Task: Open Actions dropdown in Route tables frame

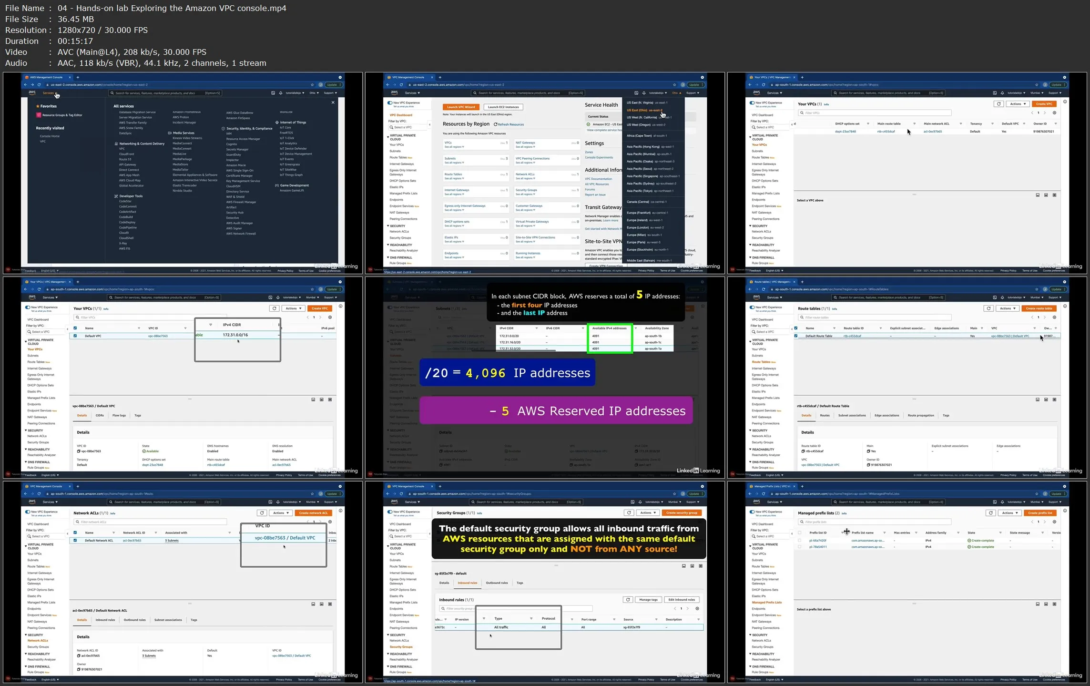Action: click(x=1007, y=308)
